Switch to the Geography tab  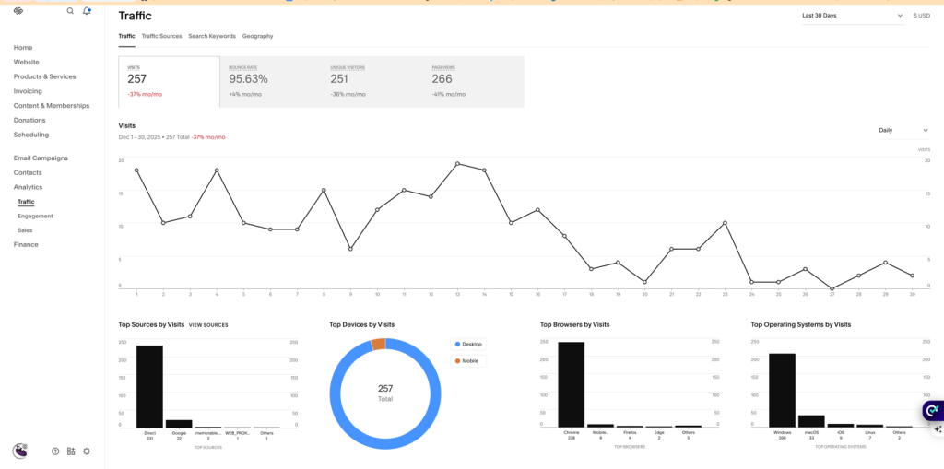pos(257,36)
